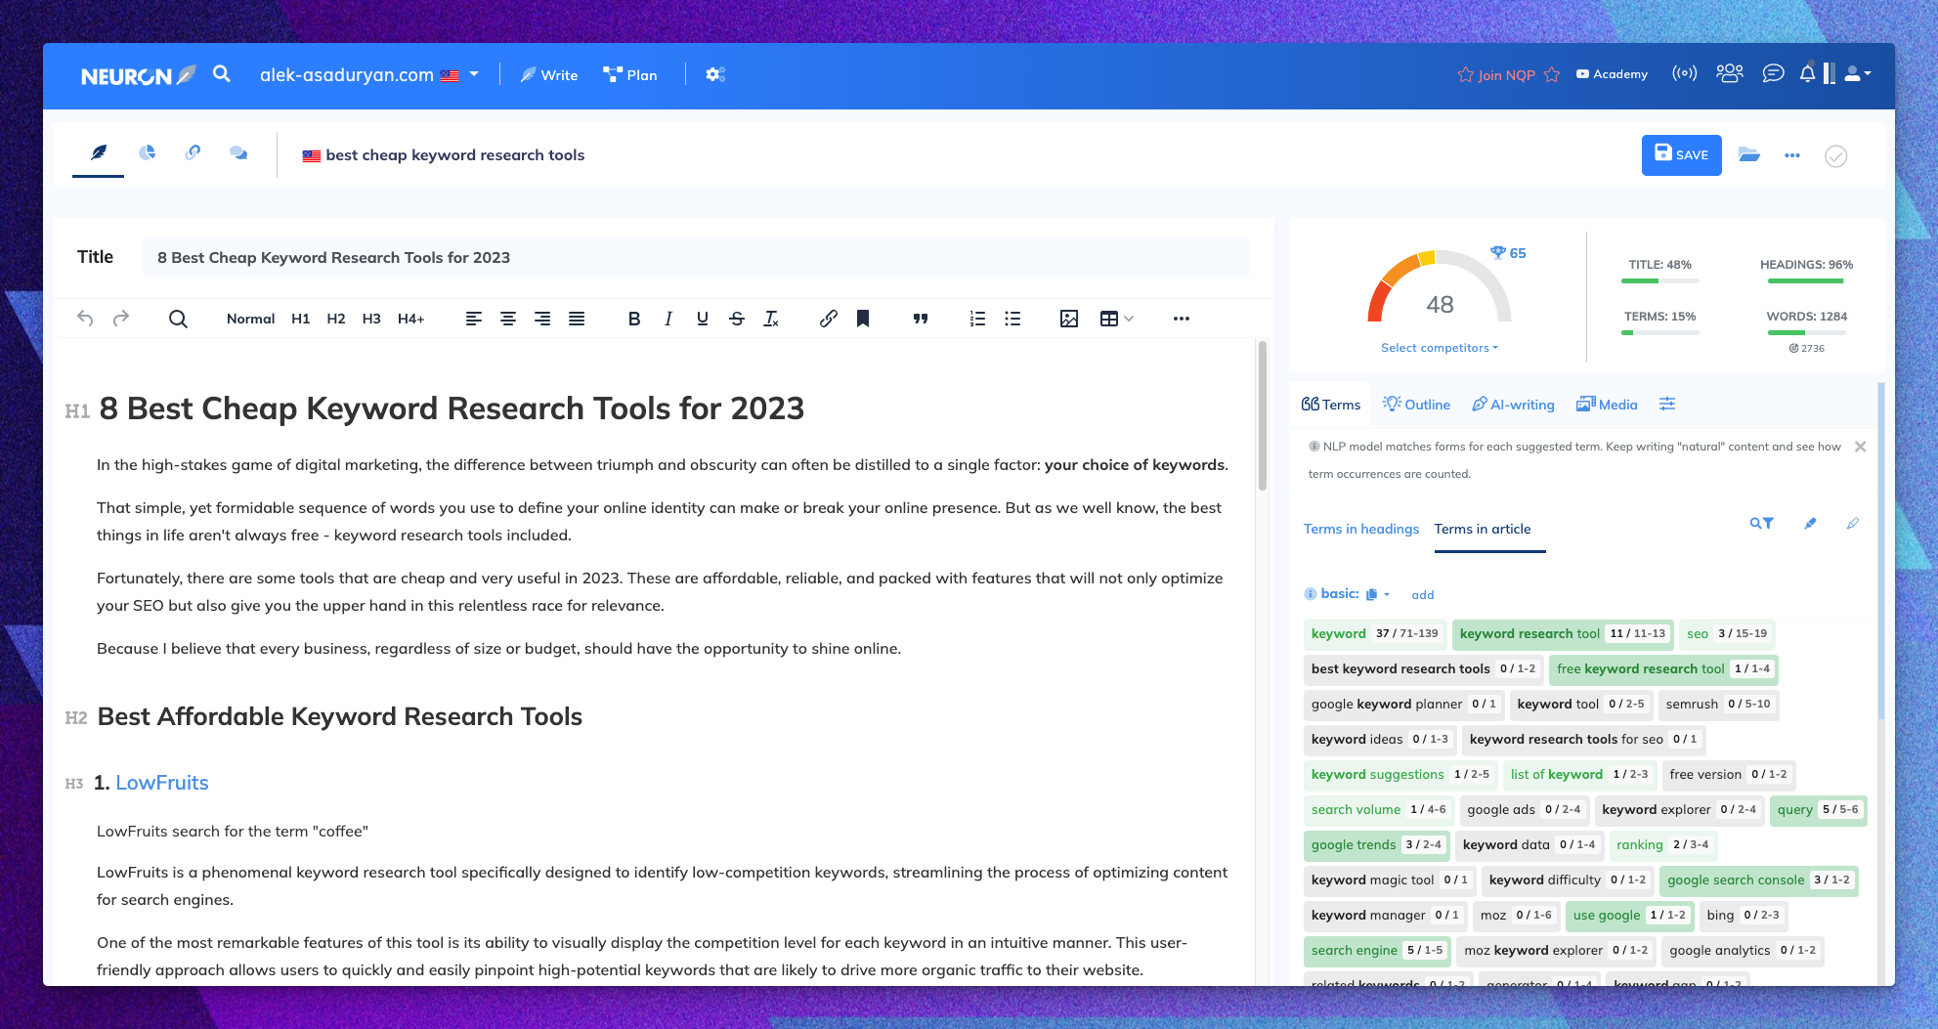Open find in the editor toolbar
Screen dimensions: 1938x1029
(178, 319)
